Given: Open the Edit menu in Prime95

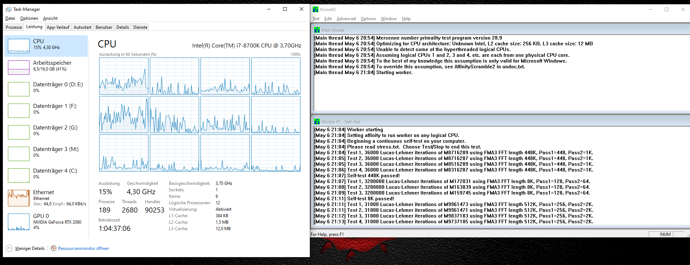Looking at the screenshot, I should pyautogui.click(x=328, y=19).
